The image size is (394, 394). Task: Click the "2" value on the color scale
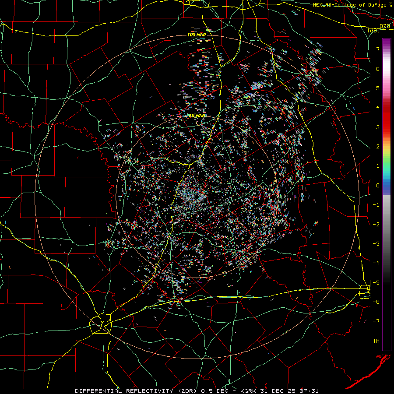[378, 147]
